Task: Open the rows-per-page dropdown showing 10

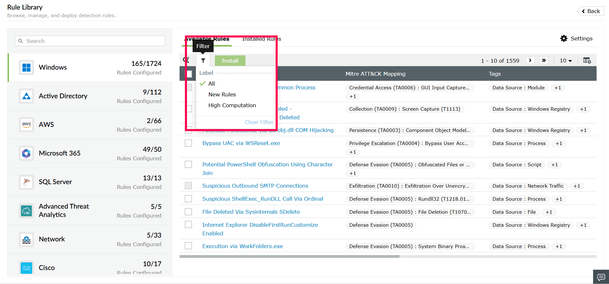Action: [x=566, y=60]
